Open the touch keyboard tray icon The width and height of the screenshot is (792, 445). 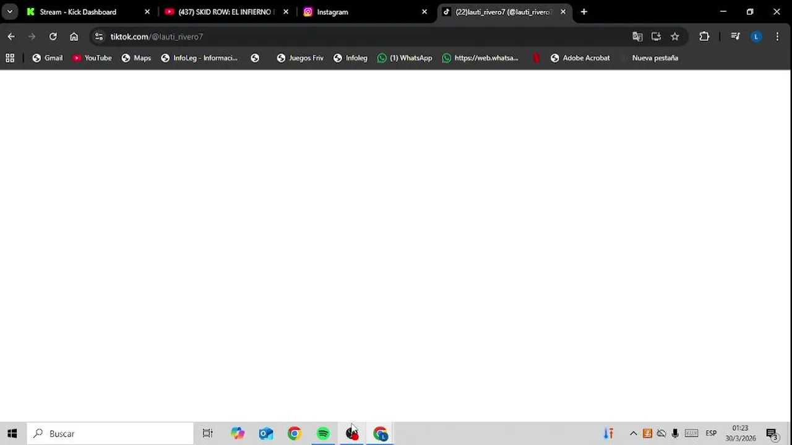click(x=692, y=434)
